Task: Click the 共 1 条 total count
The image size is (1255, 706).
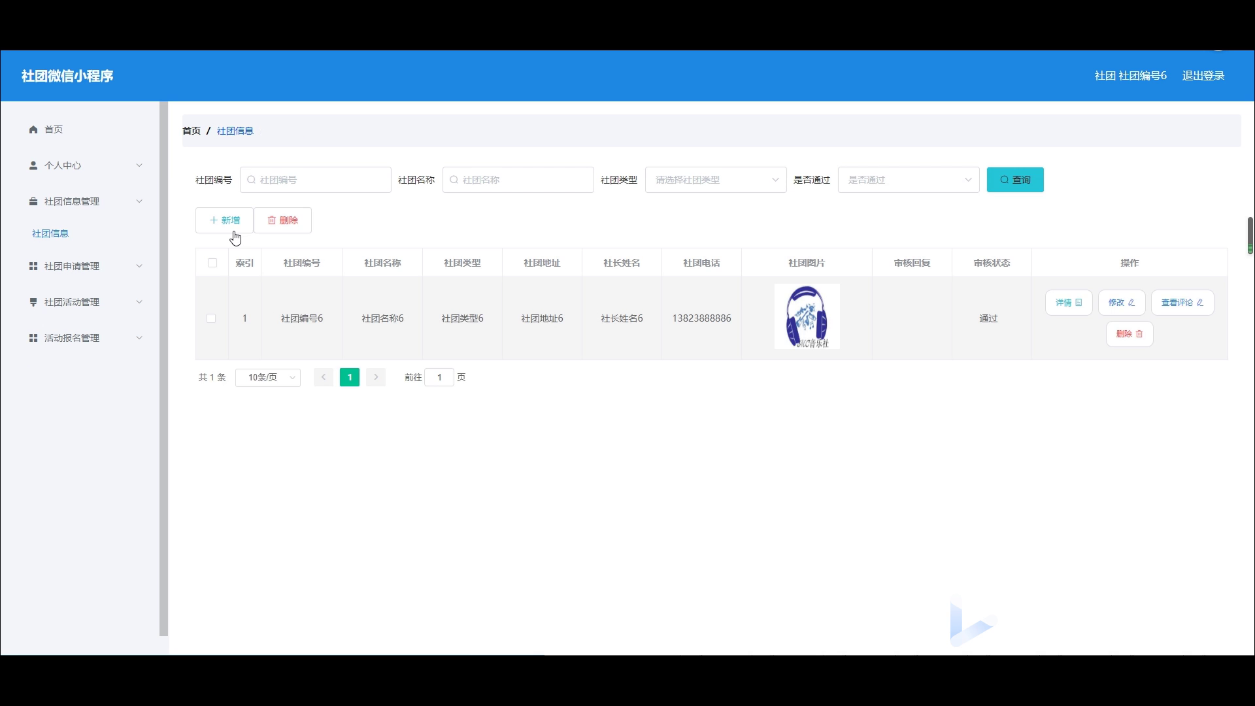Action: click(x=212, y=377)
